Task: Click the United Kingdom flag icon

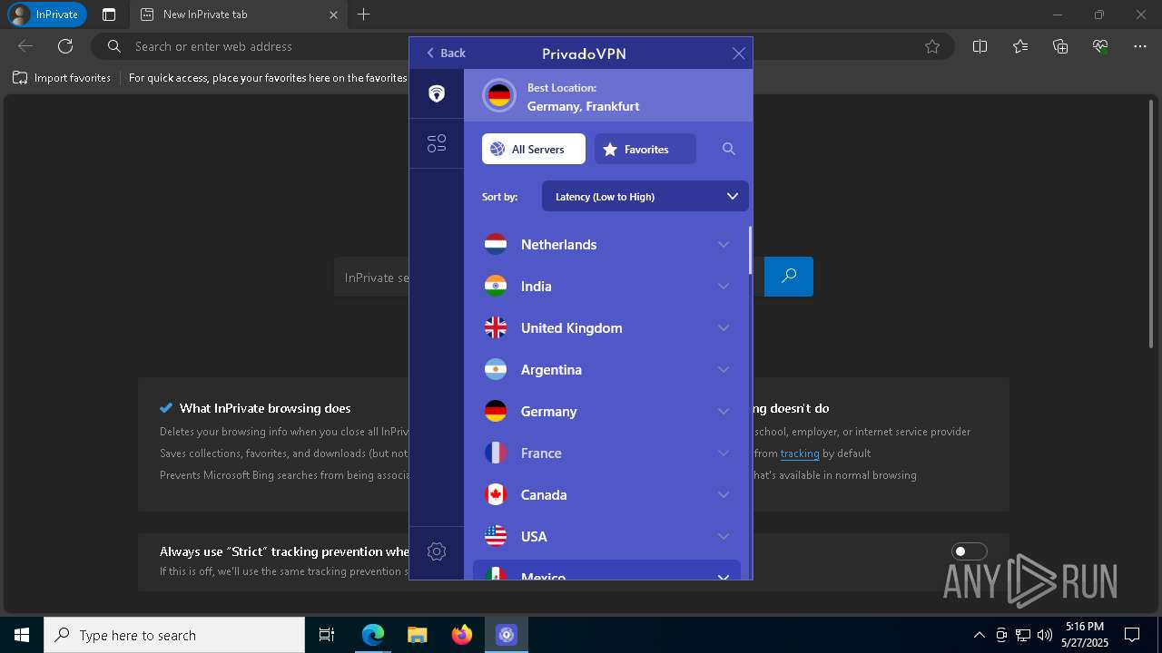Action: 496,327
